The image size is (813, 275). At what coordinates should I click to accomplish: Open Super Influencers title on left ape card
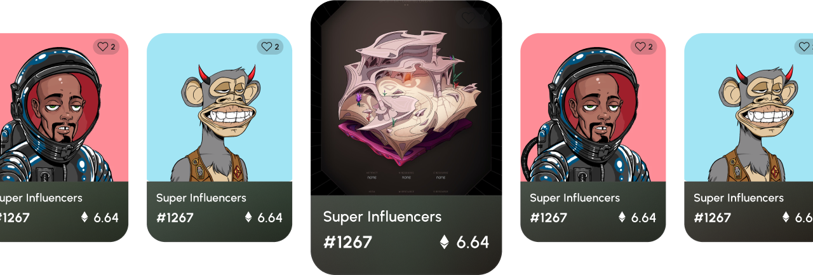coord(201,198)
